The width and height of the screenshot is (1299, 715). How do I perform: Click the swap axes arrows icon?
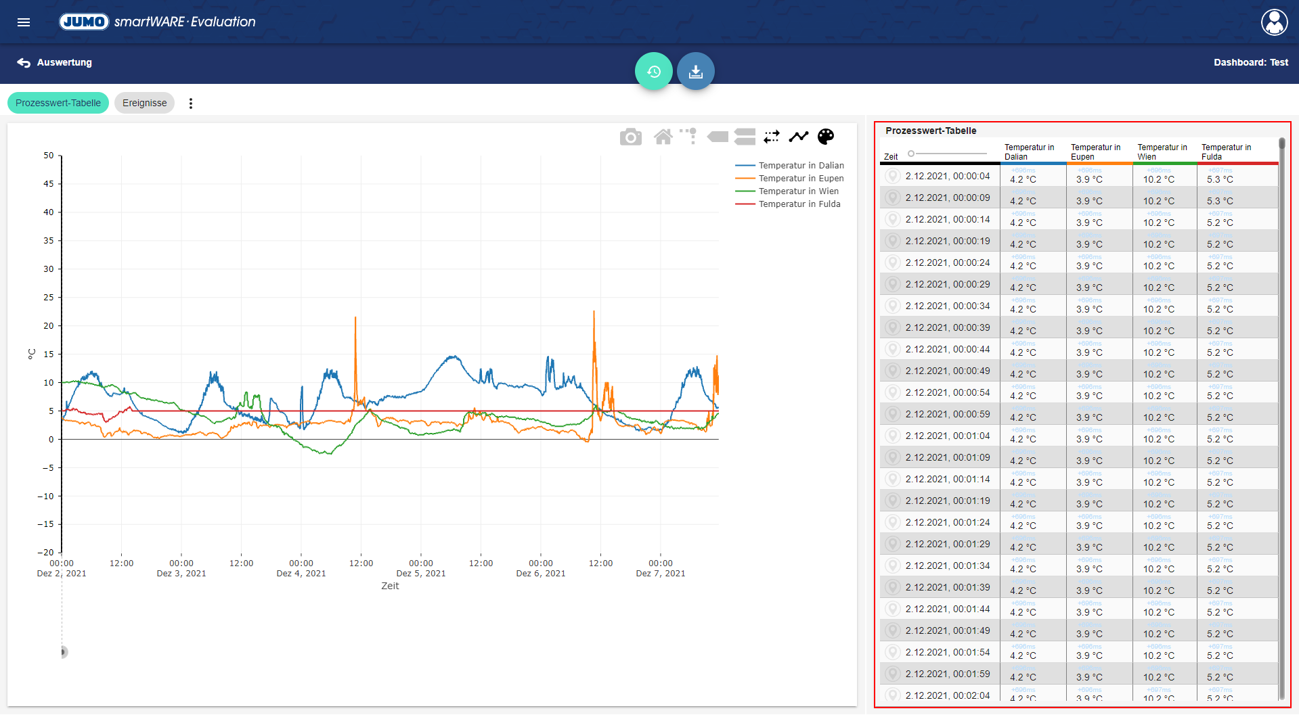[x=772, y=137]
